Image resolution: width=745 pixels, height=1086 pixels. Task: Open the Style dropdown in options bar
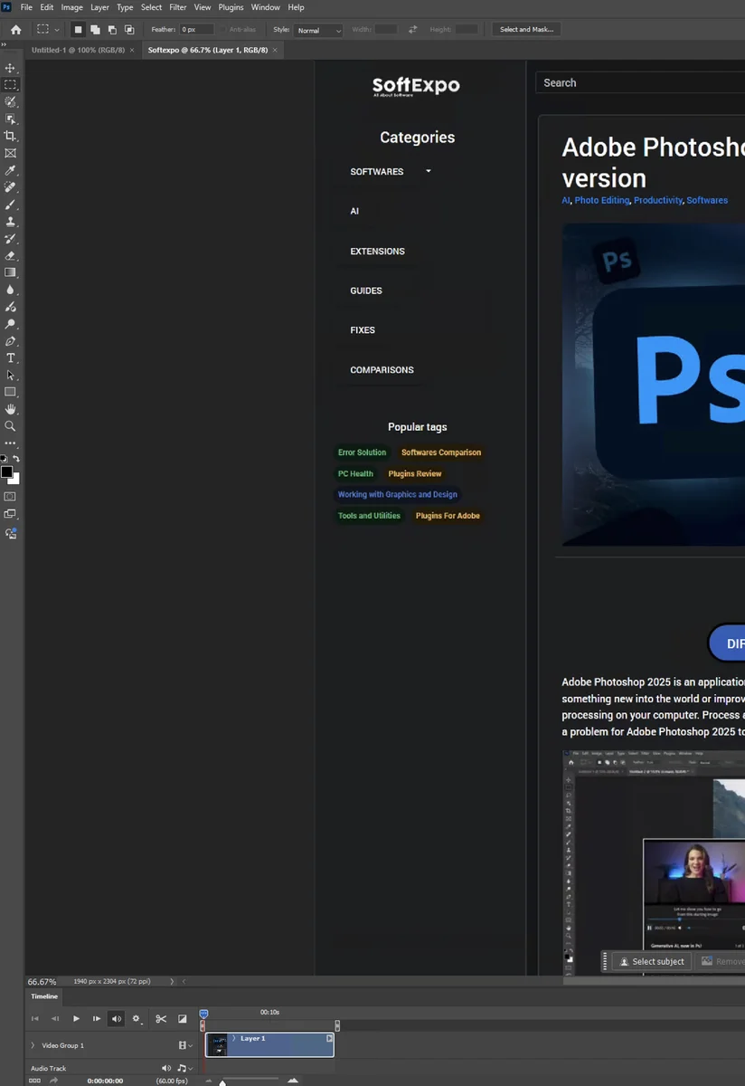[317, 30]
